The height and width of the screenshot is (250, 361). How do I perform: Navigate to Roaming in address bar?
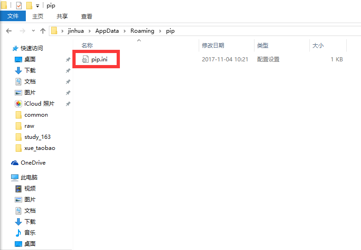[142, 31]
